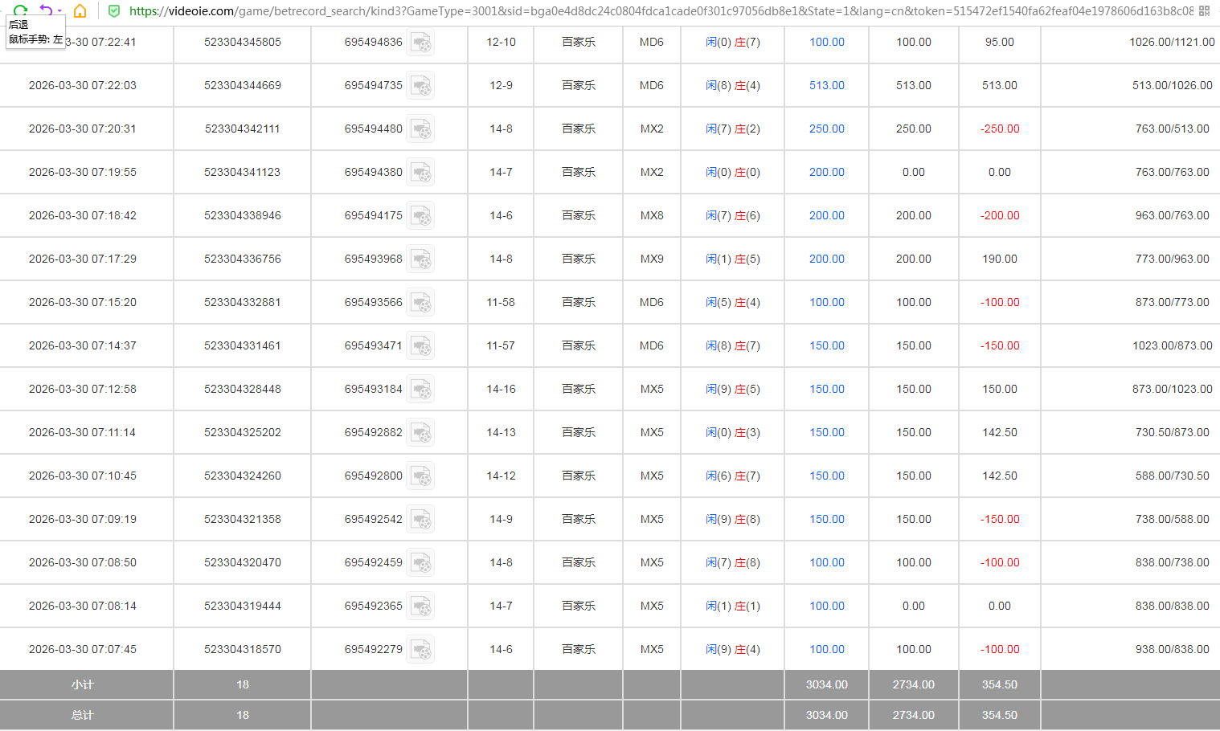Screen dimensions: 1220x731
Task: Click the blue 250.00 bet amount
Action: [x=826, y=129]
